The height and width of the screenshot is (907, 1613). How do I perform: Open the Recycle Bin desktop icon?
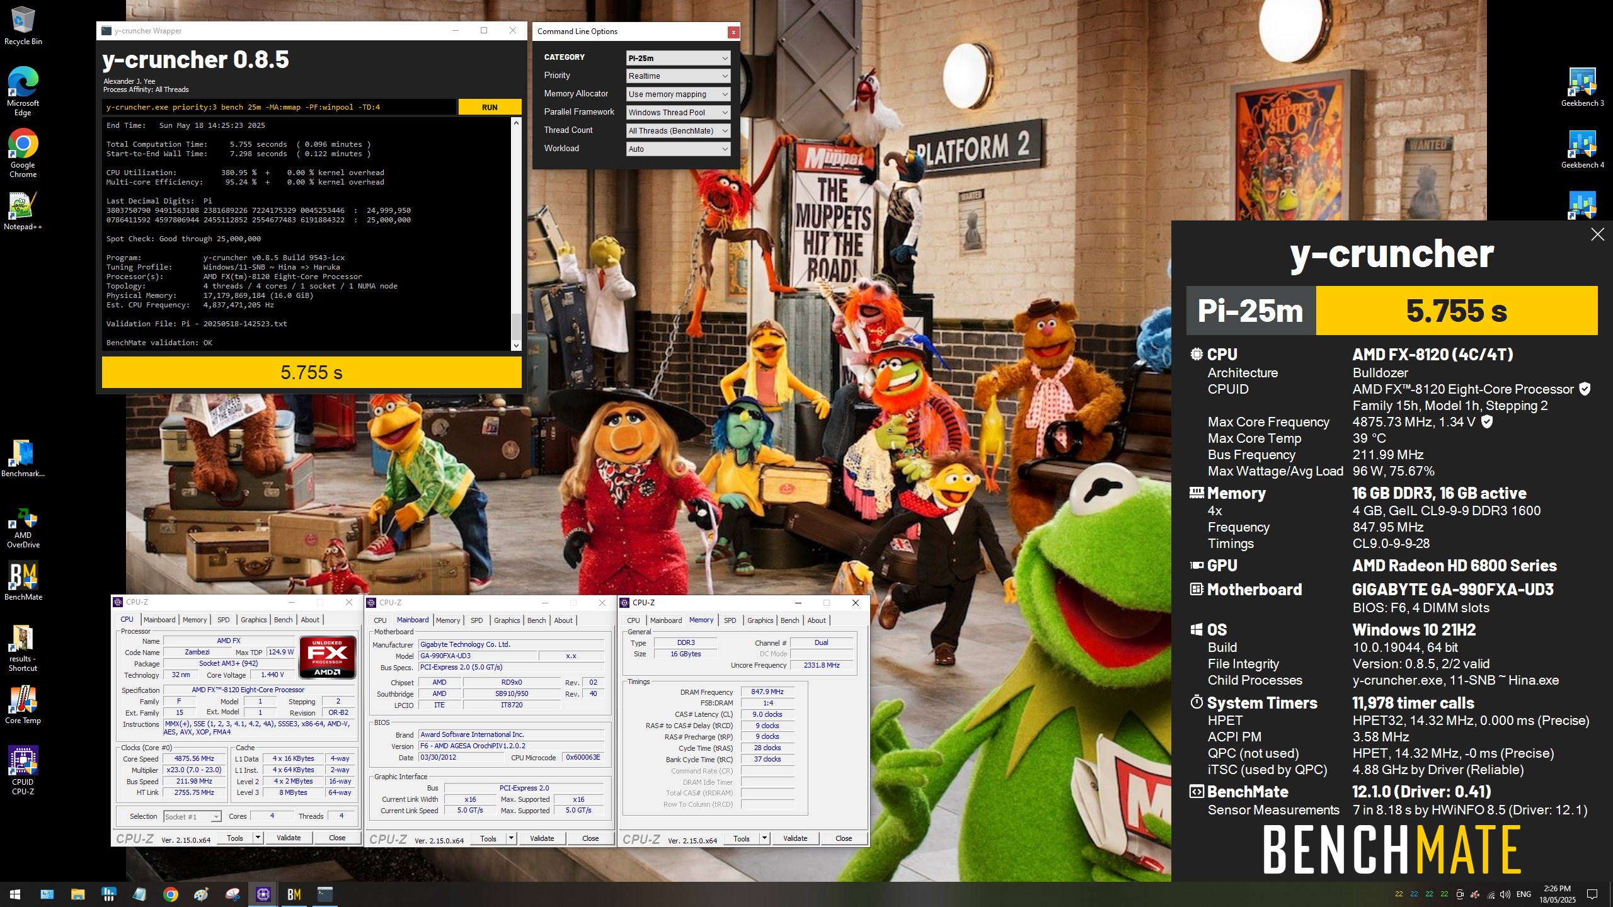[x=23, y=25]
